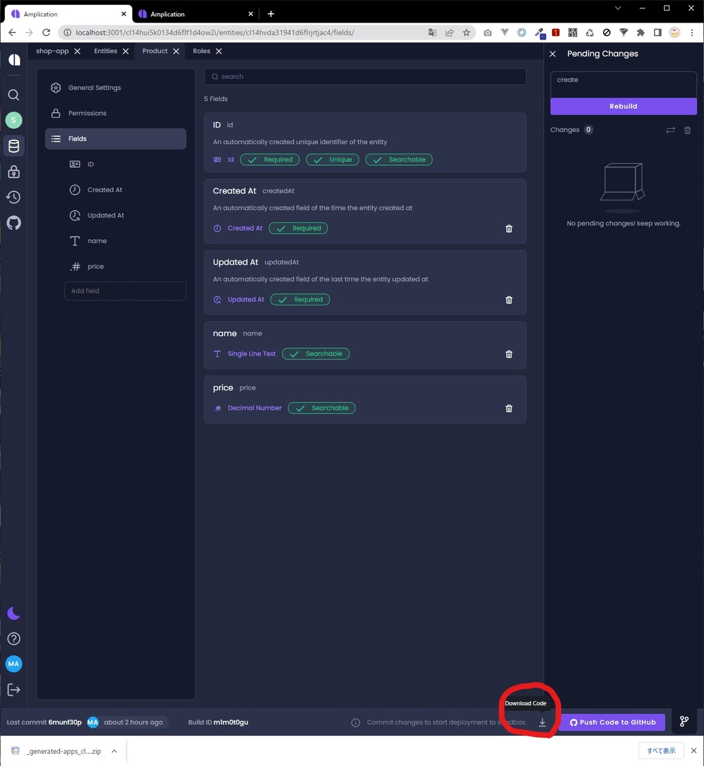Screen dimensions: 704x766
Task: Toggle the Required tag on the ID field
Action: [x=270, y=160]
